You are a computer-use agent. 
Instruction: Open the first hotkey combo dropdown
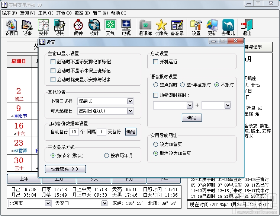[x=190, y=105]
